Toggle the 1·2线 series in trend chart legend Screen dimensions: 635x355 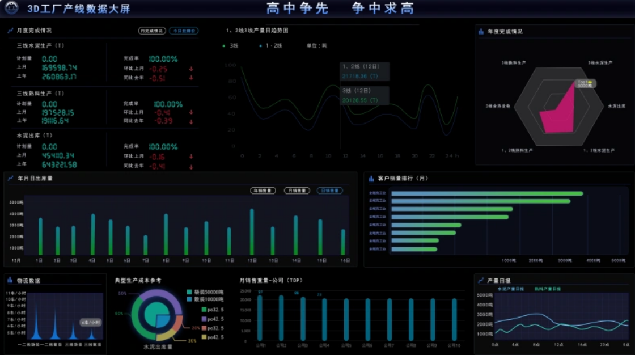click(x=270, y=46)
